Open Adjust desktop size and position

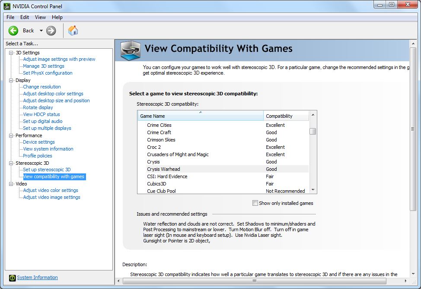(56, 101)
